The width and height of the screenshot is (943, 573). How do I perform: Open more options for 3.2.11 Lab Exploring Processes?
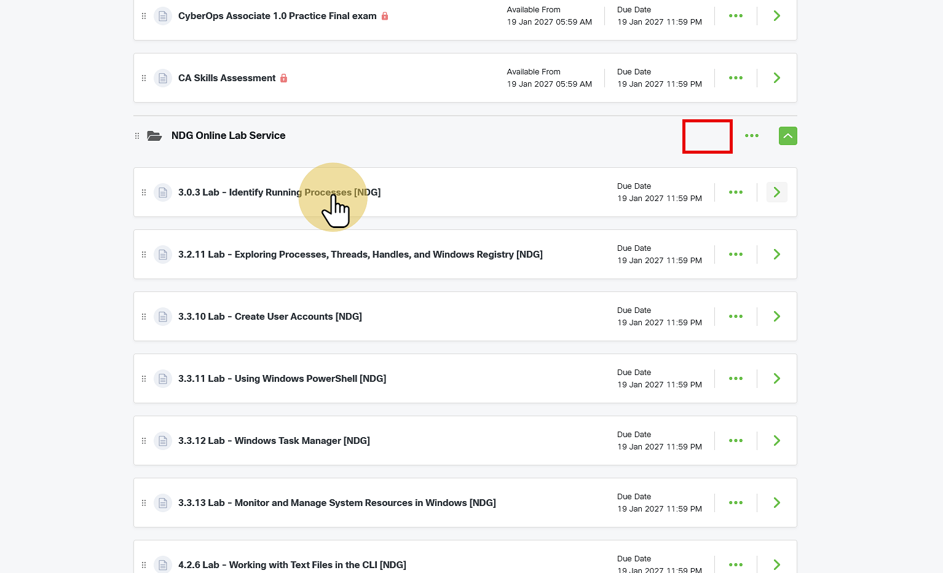tap(736, 255)
